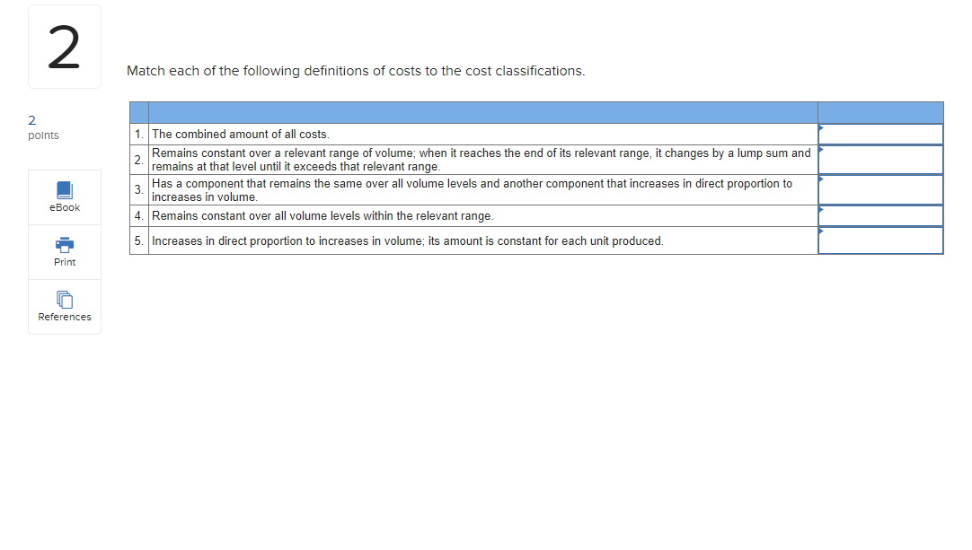Click the eBook text link
Viewport: 972px width, 550px height.
coord(64,206)
